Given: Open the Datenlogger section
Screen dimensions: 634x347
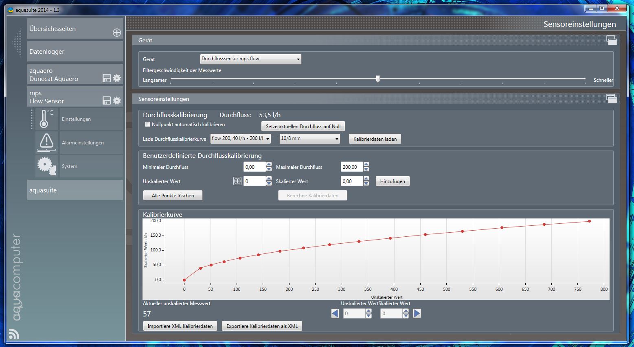Looking at the screenshot, I should (75, 52).
